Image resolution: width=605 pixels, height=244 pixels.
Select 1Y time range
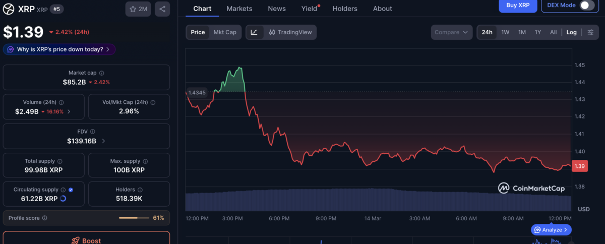pyautogui.click(x=538, y=32)
